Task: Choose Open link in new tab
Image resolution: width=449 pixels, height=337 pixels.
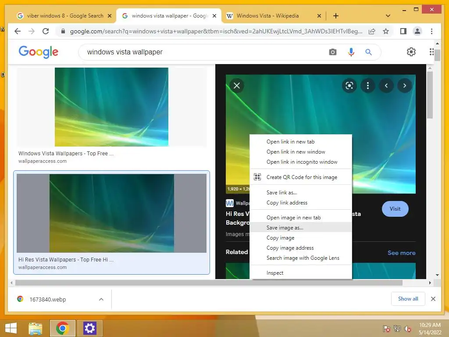Action: (301, 142)
